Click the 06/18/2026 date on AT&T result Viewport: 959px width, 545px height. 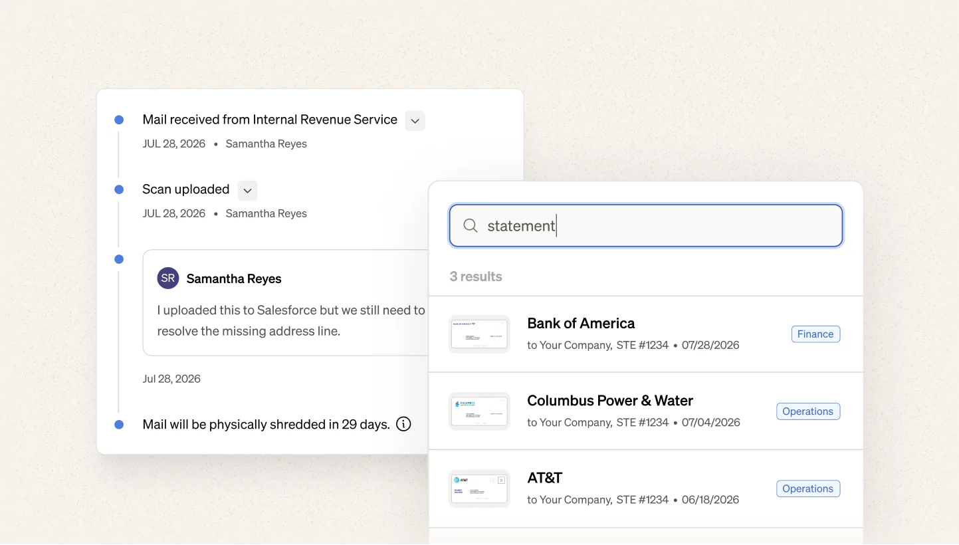[710, 500]
